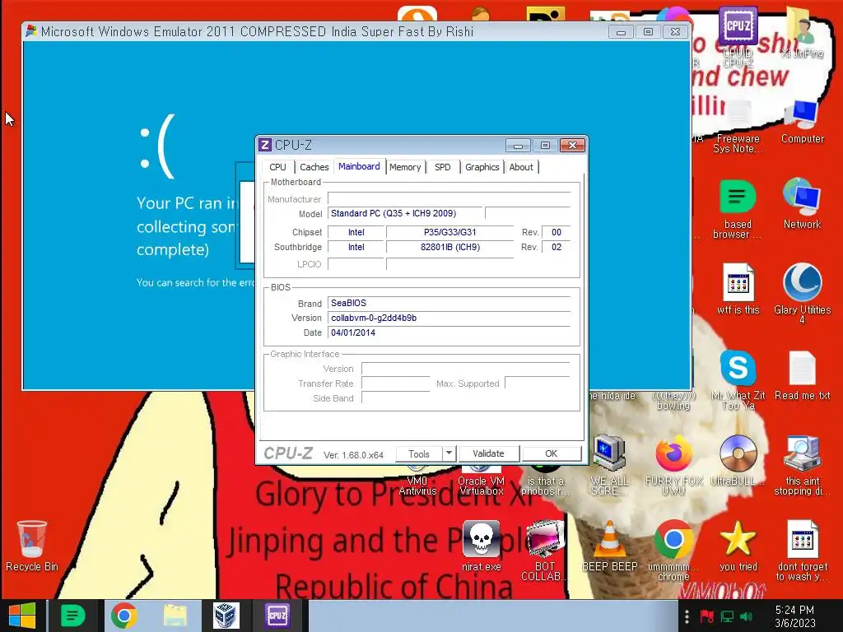Switch to the Memory tab
Image resolution: width=843 pixels, height=632 pixels.
pyautogui.click(x=405, y=167)
